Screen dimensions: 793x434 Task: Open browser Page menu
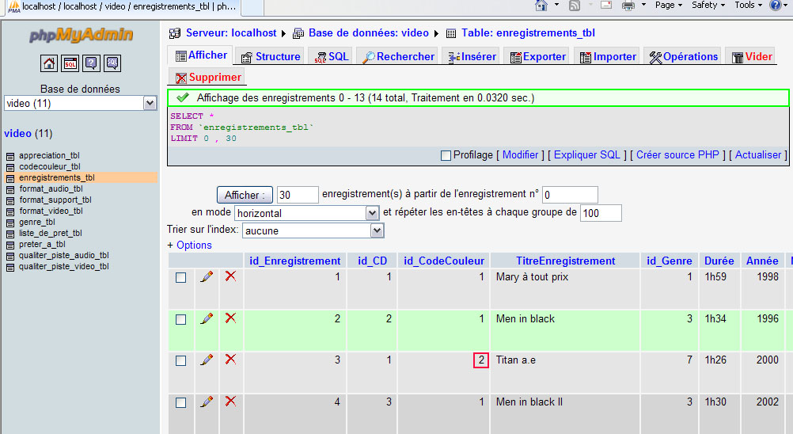pyautogui.click(x=669, y=5)
